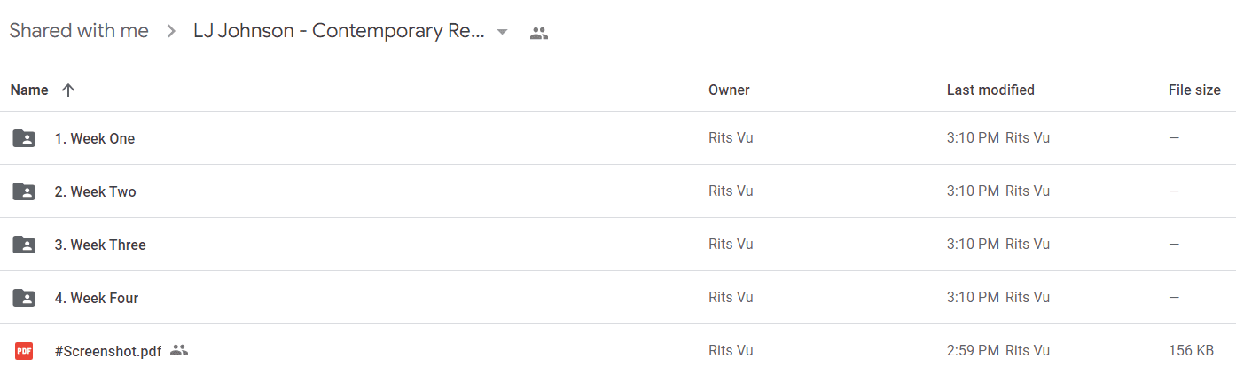This screenshot has height=374, width=1236.
Task: Click the File size column header
Action: click(x=1194, y=90)
